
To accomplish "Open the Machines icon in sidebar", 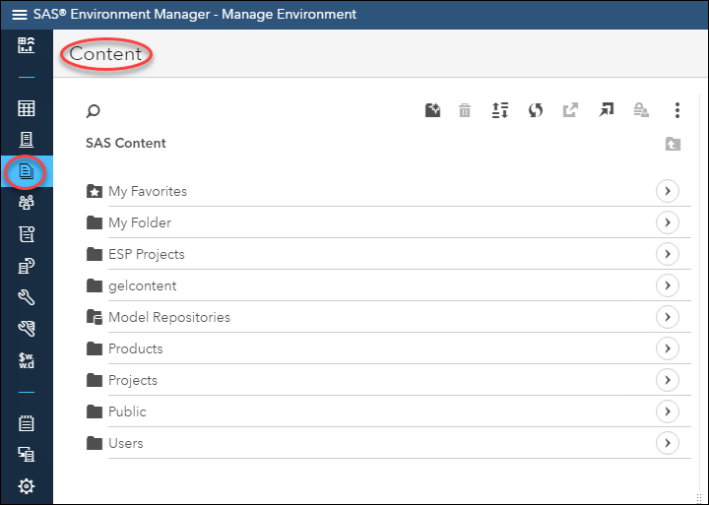I will coord(27,455).
